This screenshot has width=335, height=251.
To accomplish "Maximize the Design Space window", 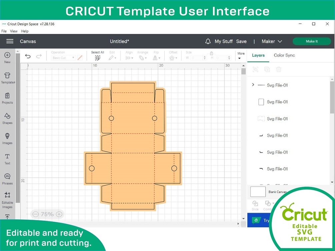I will [314, 24].
